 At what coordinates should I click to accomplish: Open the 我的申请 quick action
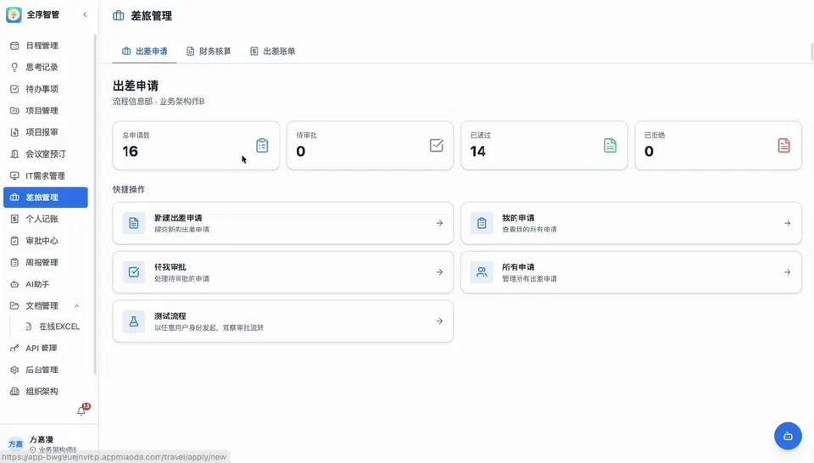pos(631,223)
